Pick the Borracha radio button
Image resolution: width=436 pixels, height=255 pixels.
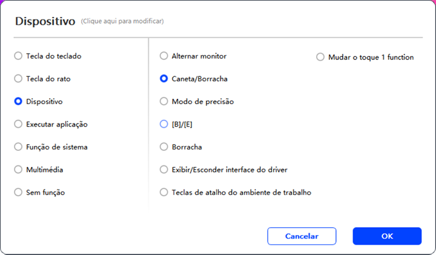coord(163,147)
